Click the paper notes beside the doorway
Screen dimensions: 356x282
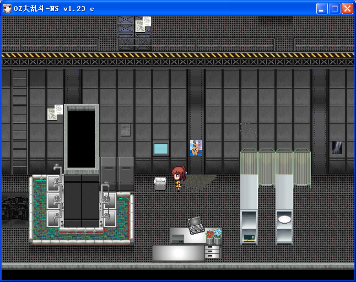(55, 112)
